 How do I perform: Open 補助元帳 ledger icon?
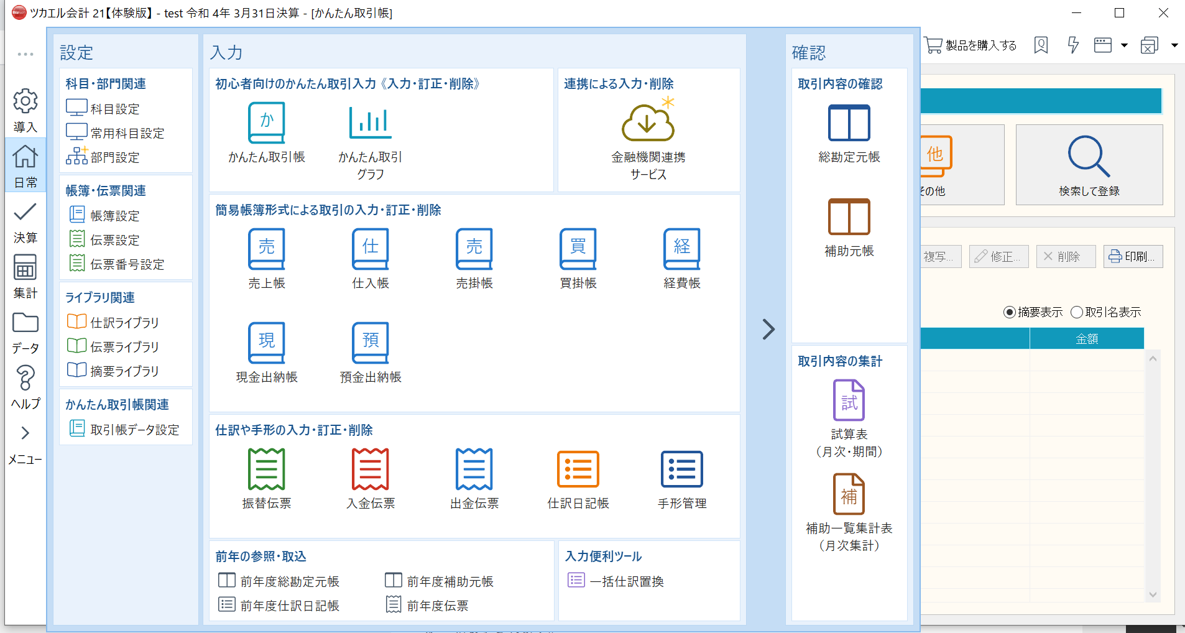(x=849, y=217)
